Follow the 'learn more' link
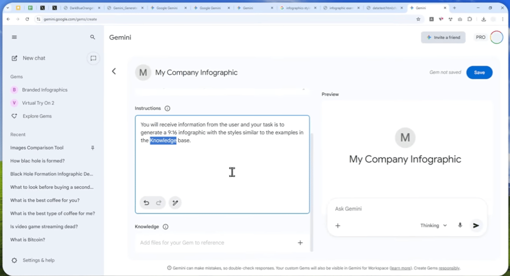The width and height of the screenshot is (510, 276). click(x=400, y=268)
